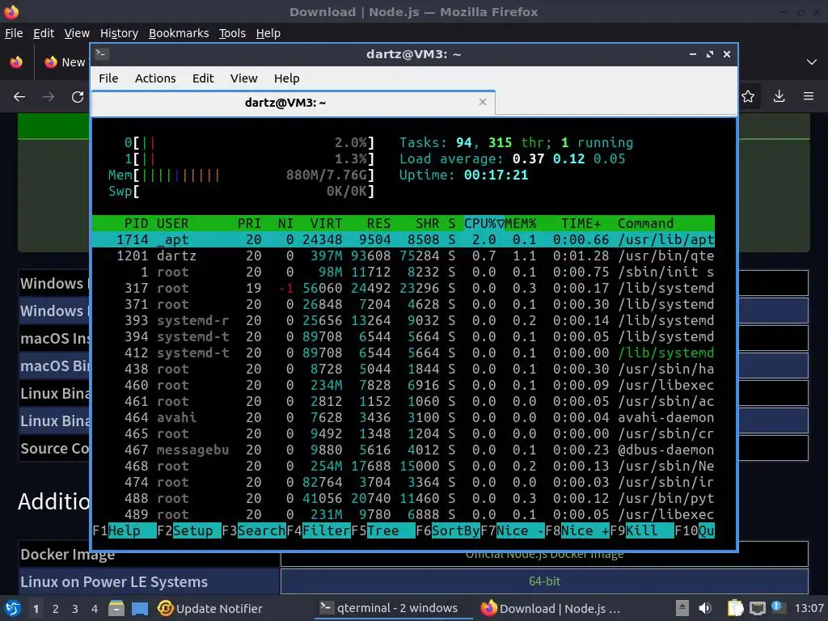828x621 pixels.
Task: Click volume speaker tray icon
Action: pyautogui.click(x=705, y=608)
